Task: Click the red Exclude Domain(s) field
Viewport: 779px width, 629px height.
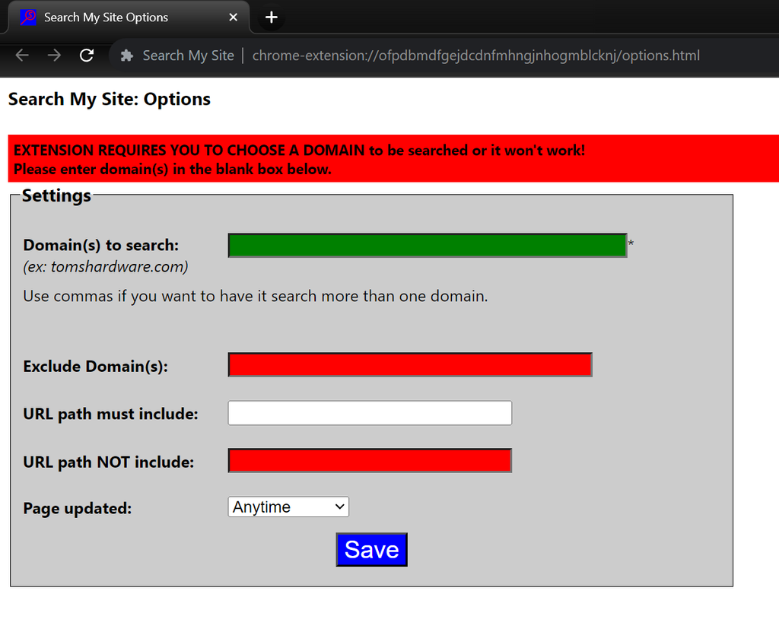Action: [409, 364]
